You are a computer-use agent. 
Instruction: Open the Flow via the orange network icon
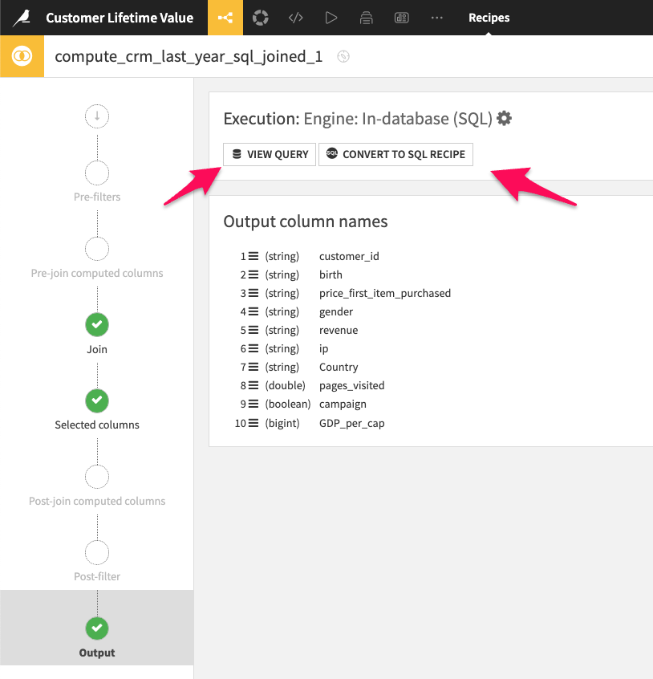point(225,17)
